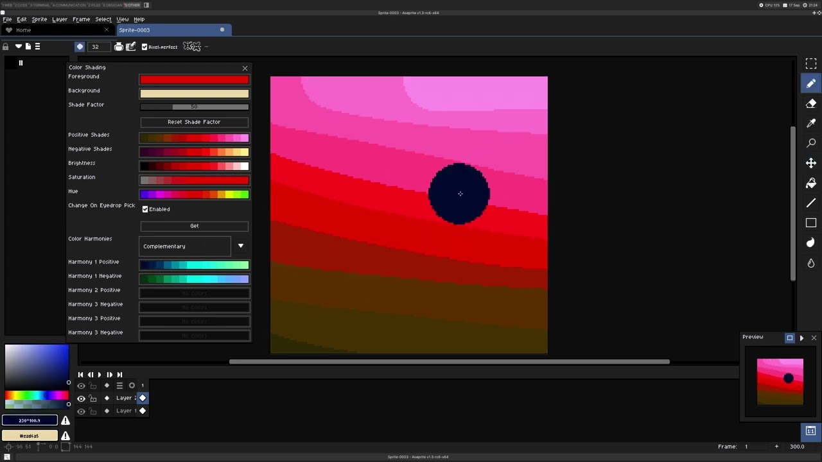The height and width of the screenshot is (462, 822).
Task: Open the Help menu
Action: (x=139, y=19)
